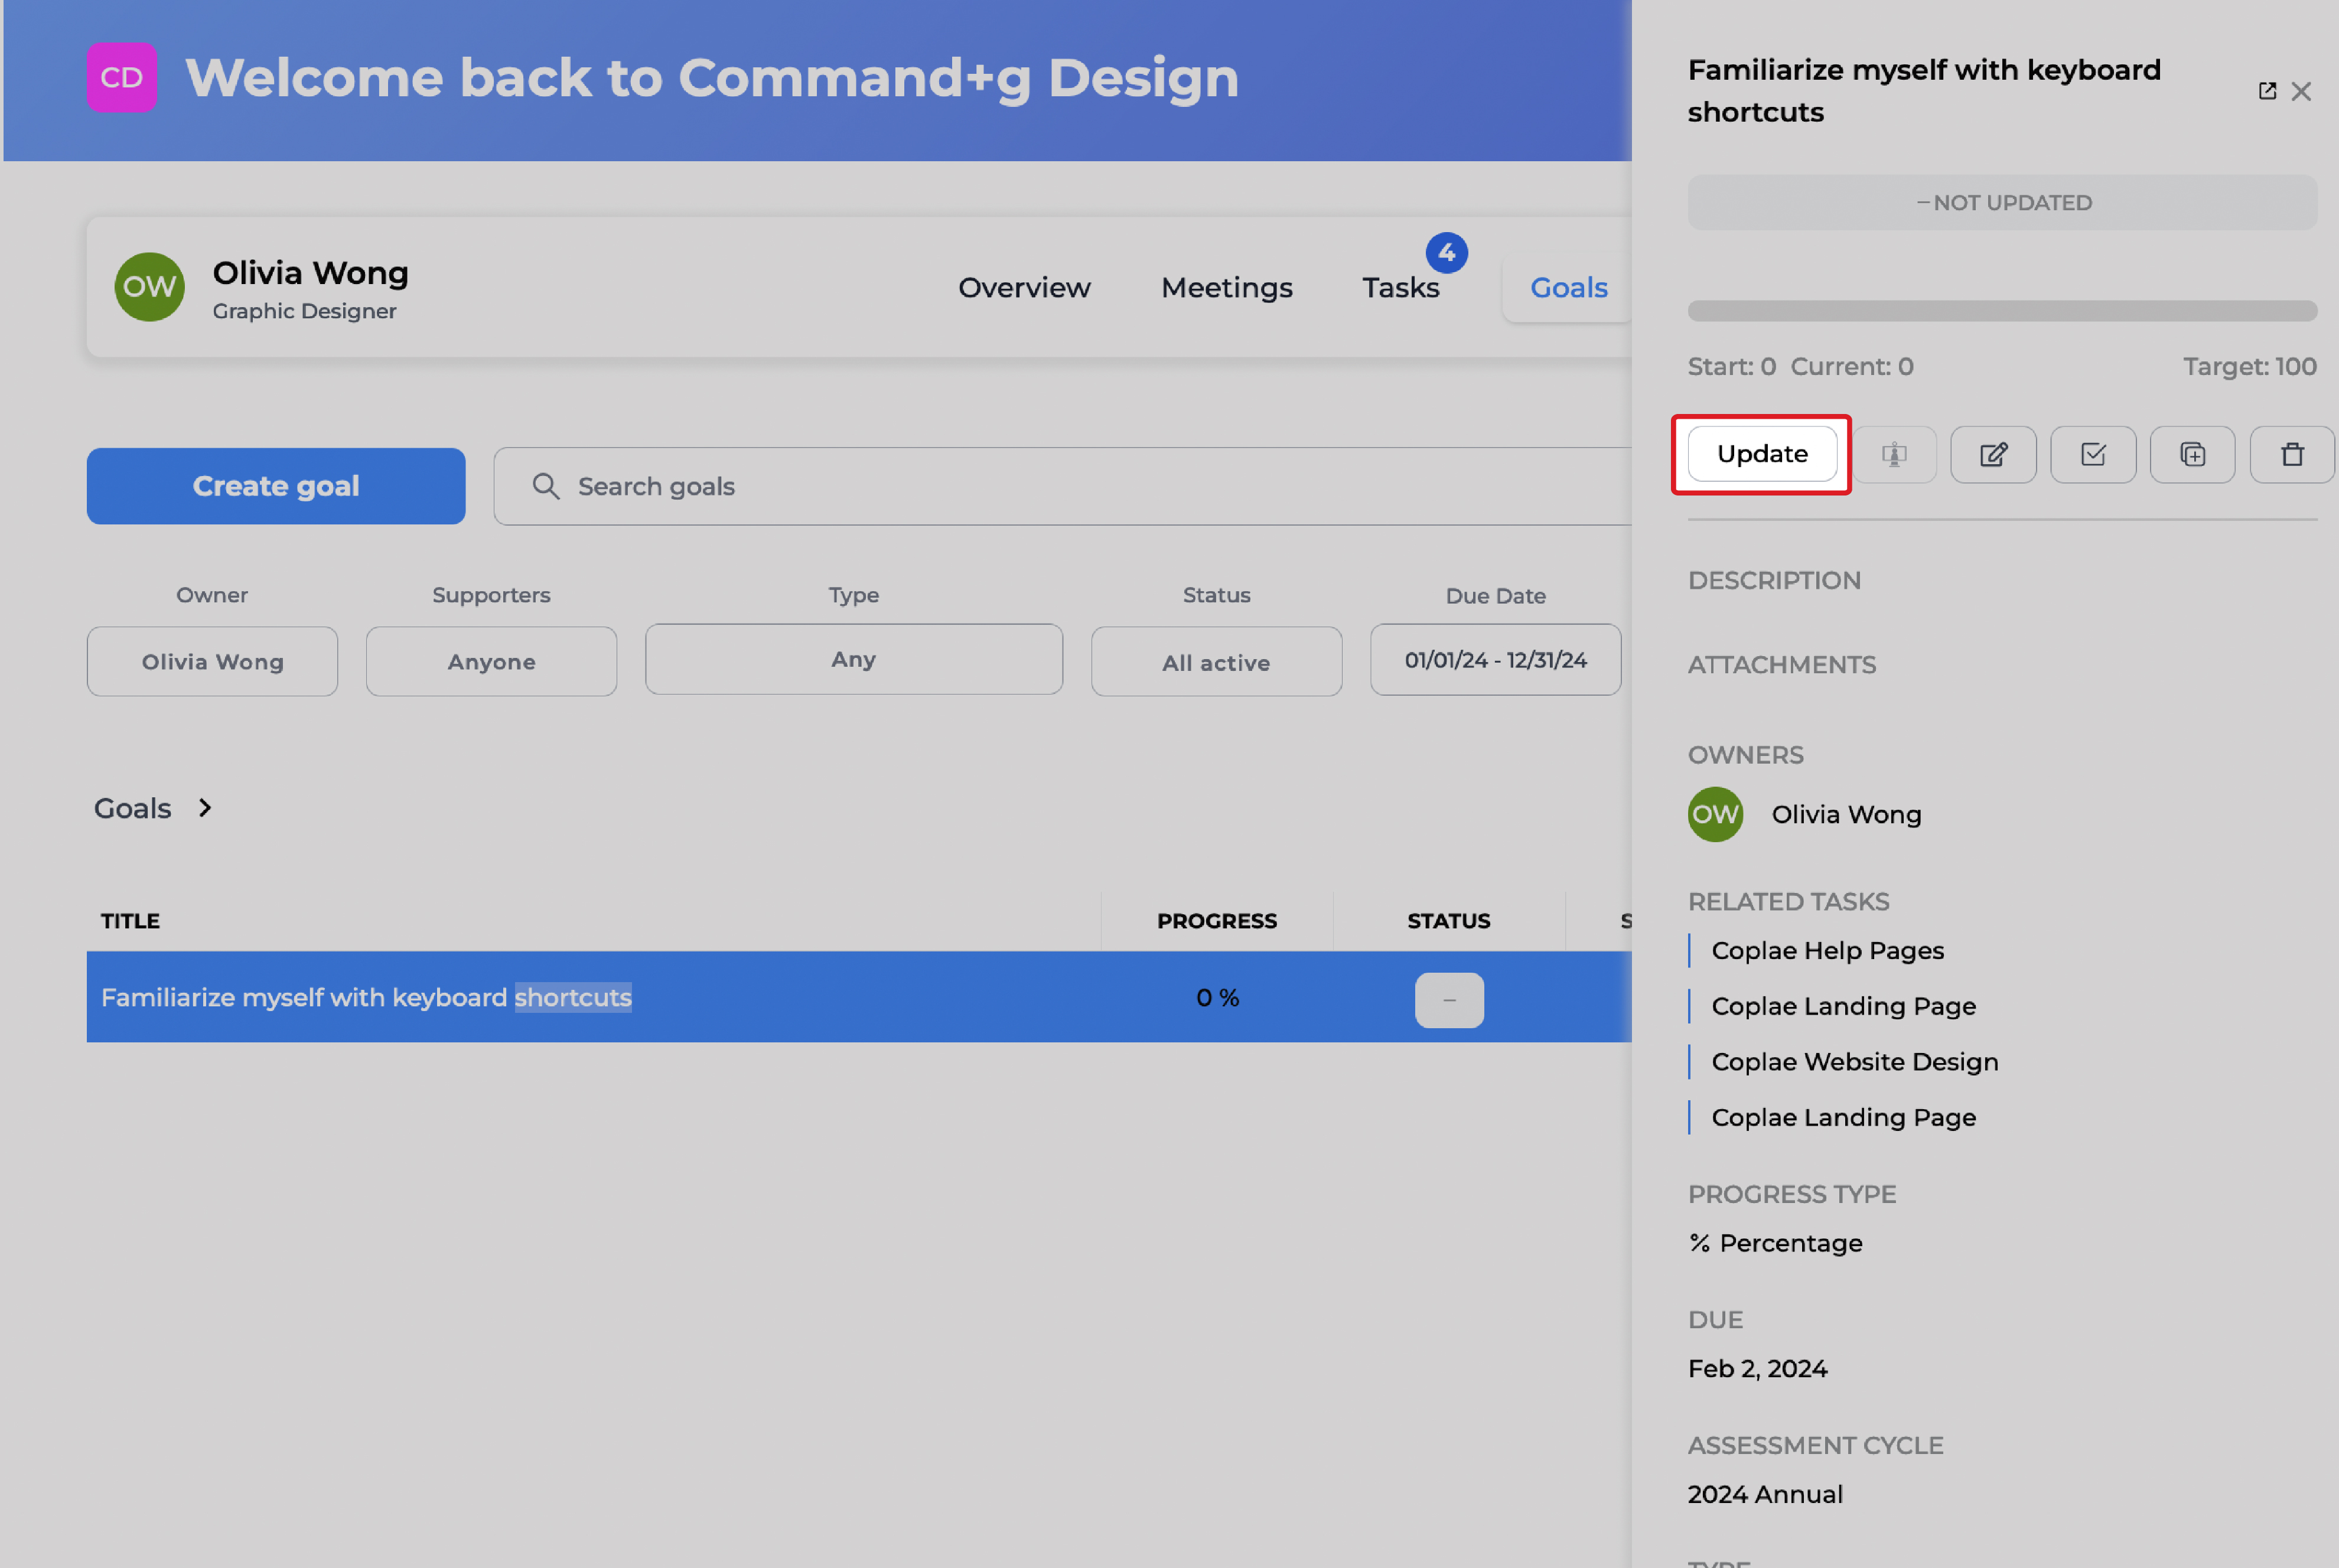This screenshot has width=2339, height=1568.
Task: Click the mark goal complete checkmark icon
Action: pyautogui.click(x=2093, y=455)
